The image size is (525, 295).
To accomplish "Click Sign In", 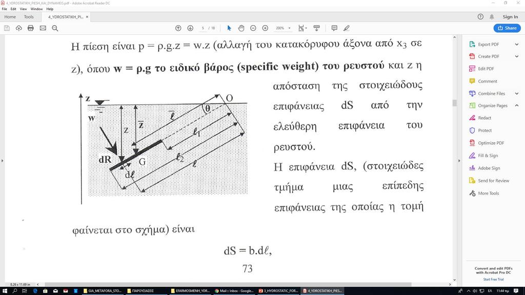I will pos(510,17).
